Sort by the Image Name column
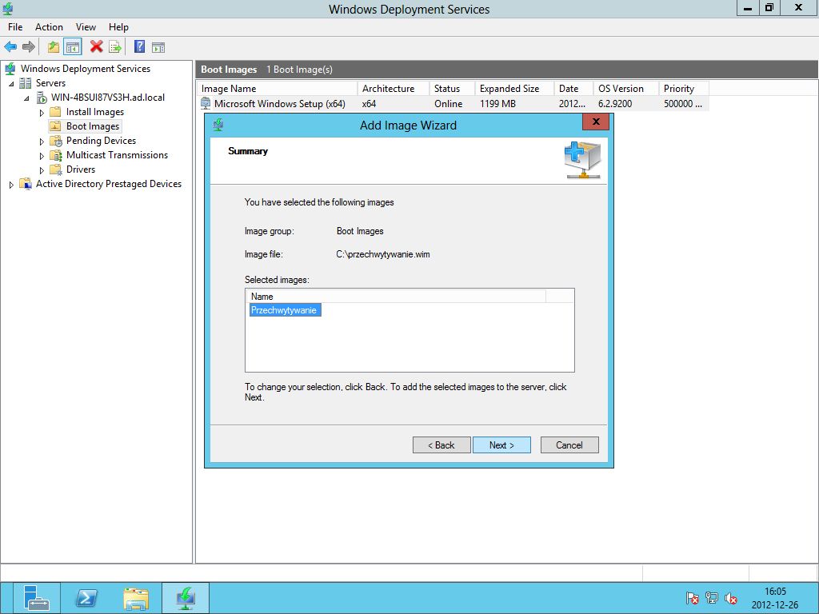Screen dimensions: 819x614 coord(277,88)
